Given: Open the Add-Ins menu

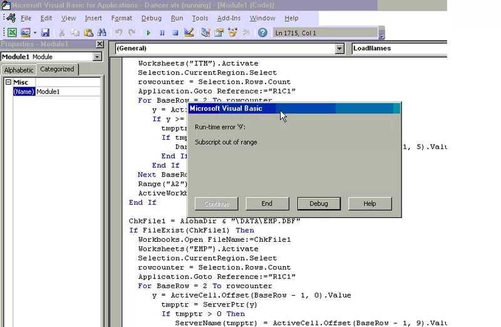Looking at the screenshot, I should click(x=229, y=18).
